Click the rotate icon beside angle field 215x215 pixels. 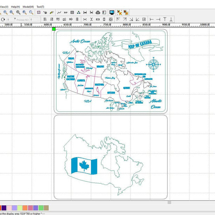[x=3, y=20]
